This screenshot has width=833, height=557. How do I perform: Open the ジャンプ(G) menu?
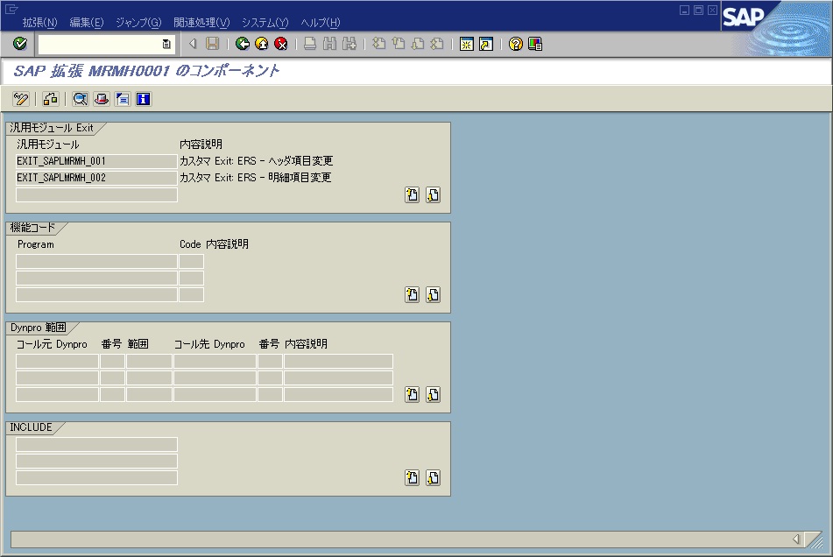click(138, 22)
